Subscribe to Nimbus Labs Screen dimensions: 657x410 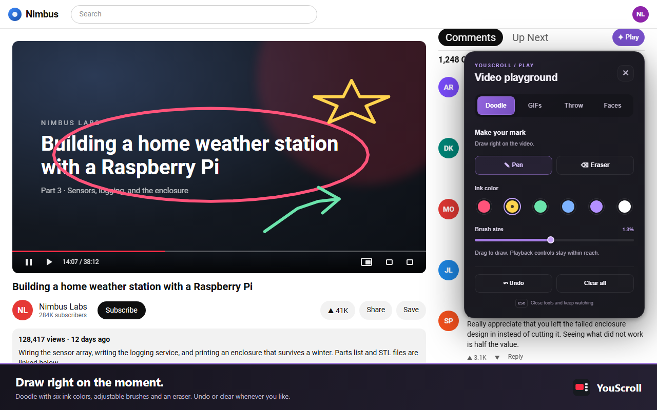click(122, 310)
